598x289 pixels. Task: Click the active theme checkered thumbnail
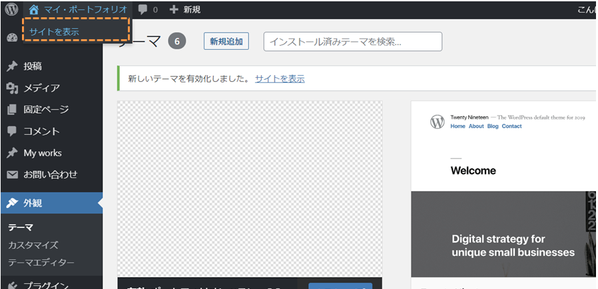(x=250, y=189)
